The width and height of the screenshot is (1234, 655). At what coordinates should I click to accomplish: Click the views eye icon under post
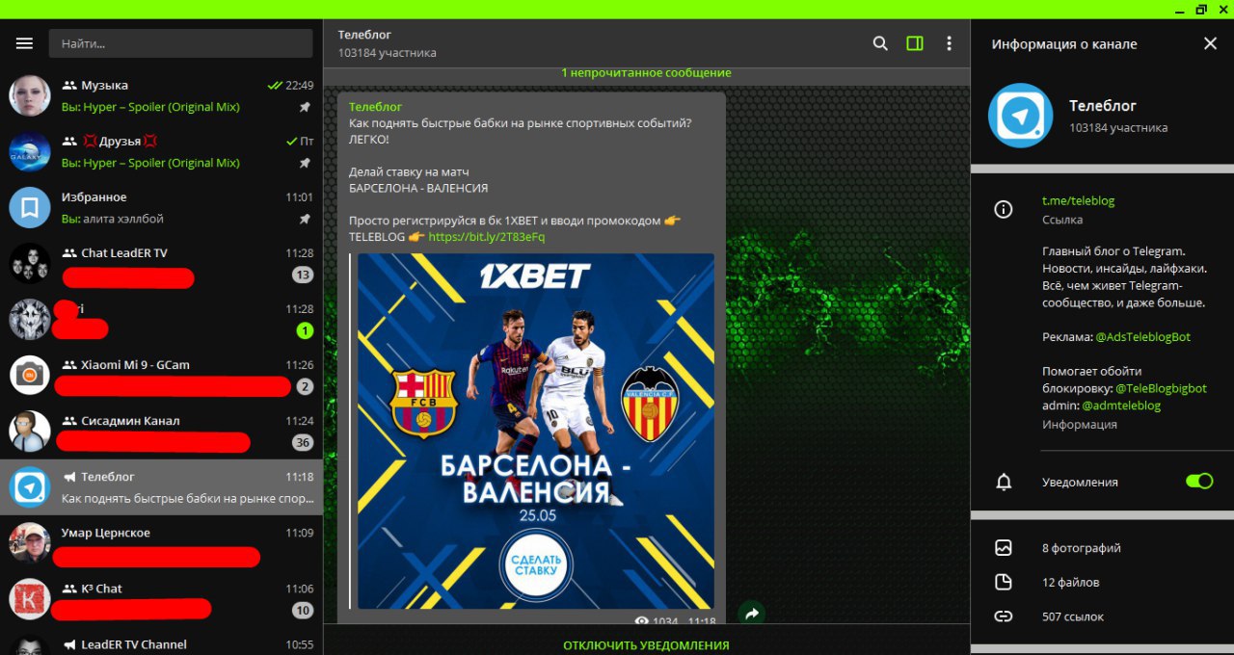tap(641, 622)
